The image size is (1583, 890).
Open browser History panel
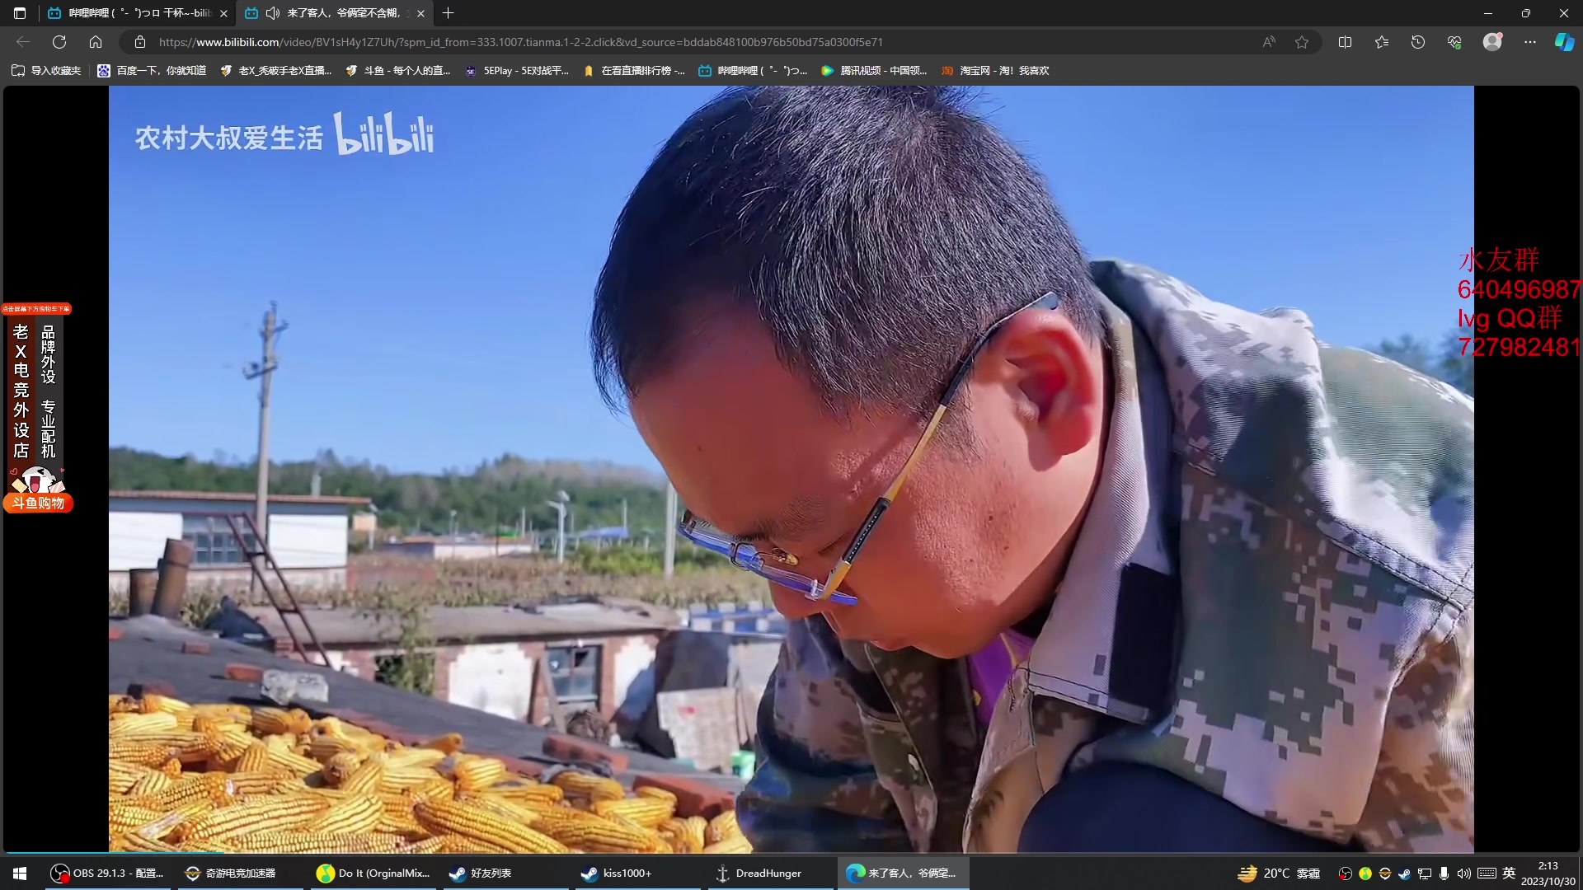click(1418, 41)
